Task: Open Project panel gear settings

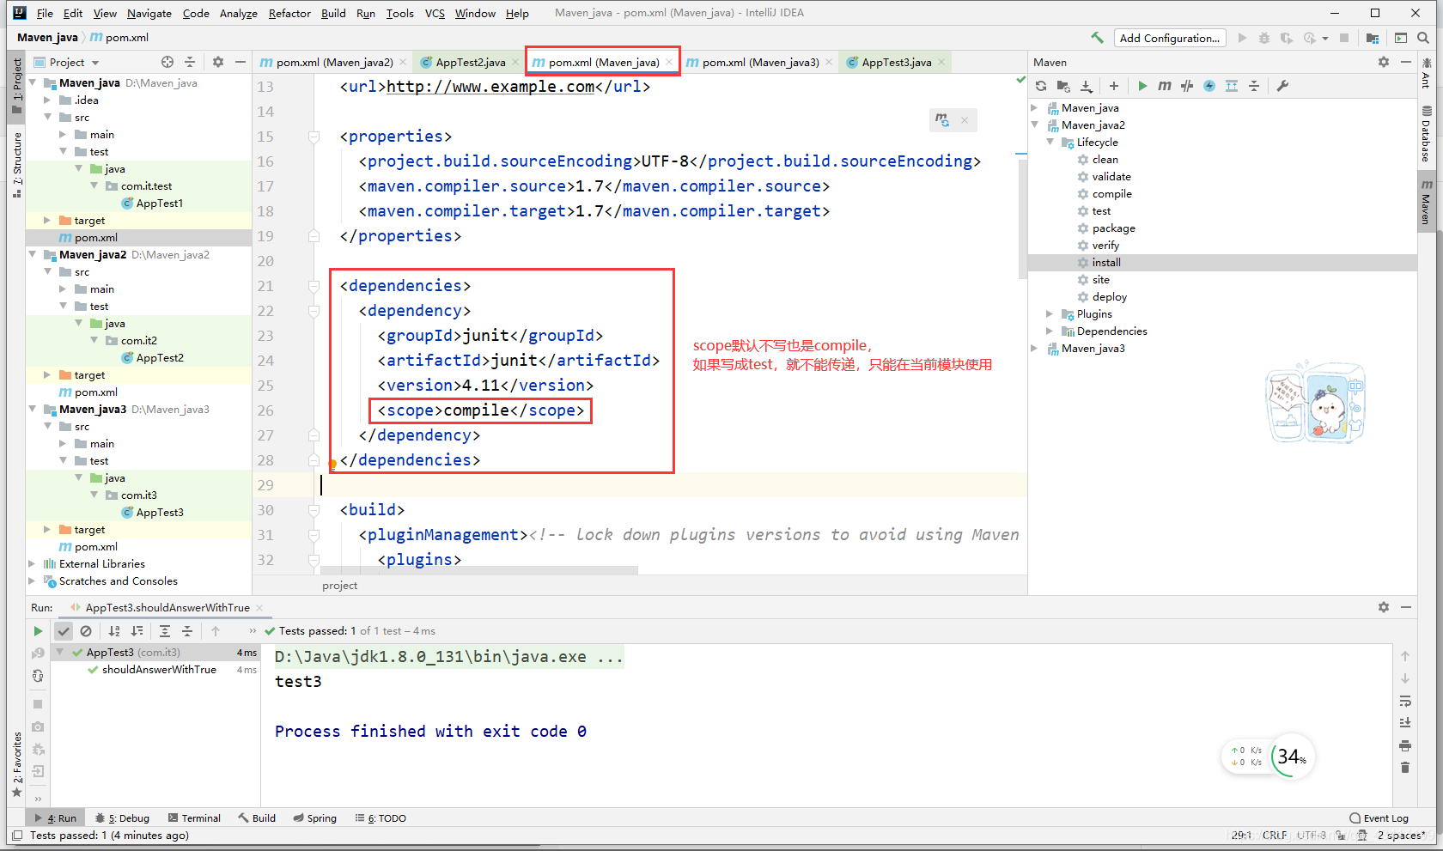Action: click(x=218, y=62)
